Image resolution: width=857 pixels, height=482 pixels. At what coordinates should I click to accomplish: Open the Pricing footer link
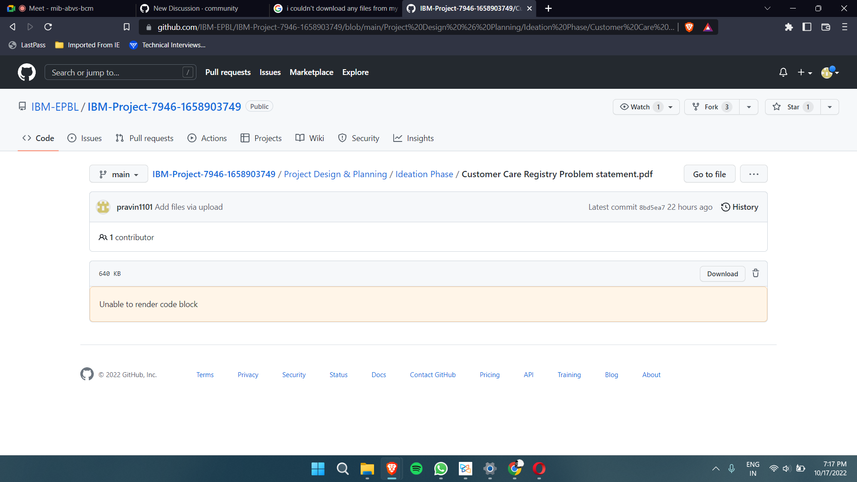pos(490,375)
